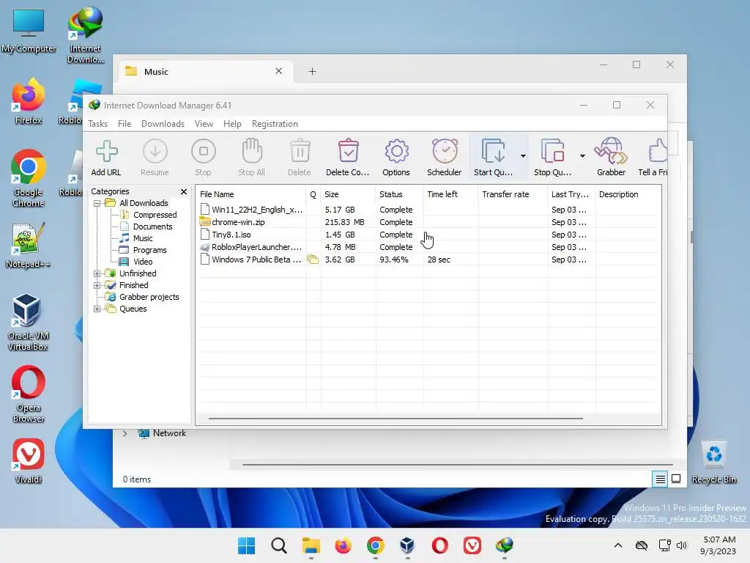The image size is (750, 563).
Task: Show hidden system tray icons chevron
Action: [618, 545]
